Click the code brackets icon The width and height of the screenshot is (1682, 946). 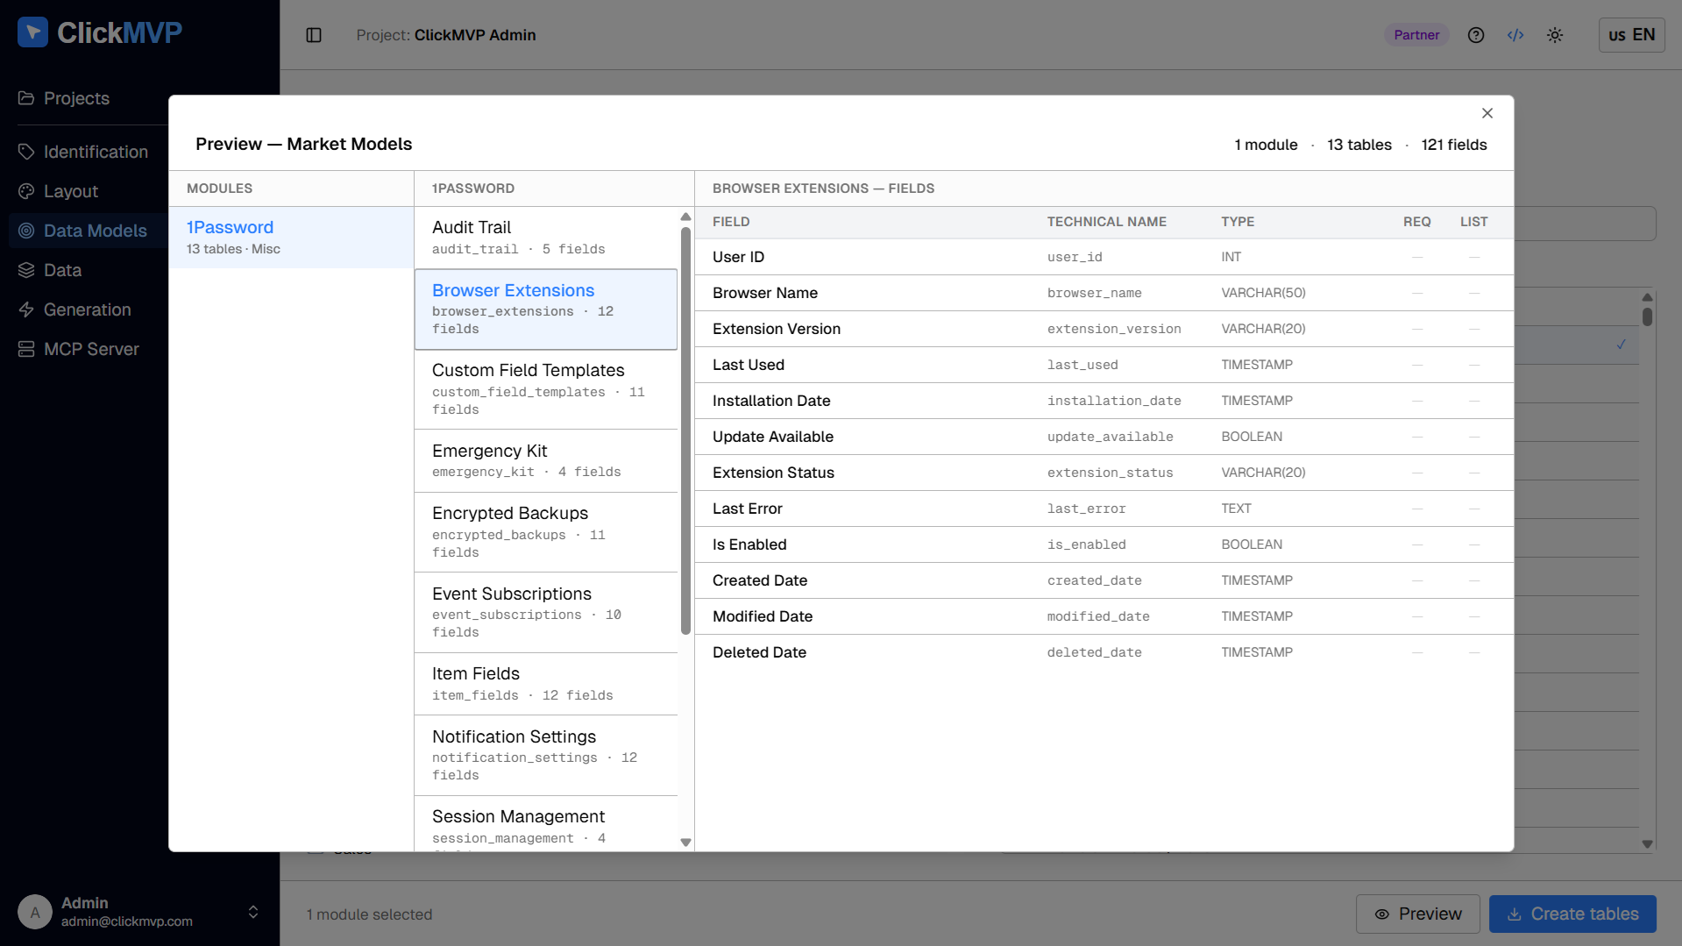pyautogui.click(x=1515, y=35)
